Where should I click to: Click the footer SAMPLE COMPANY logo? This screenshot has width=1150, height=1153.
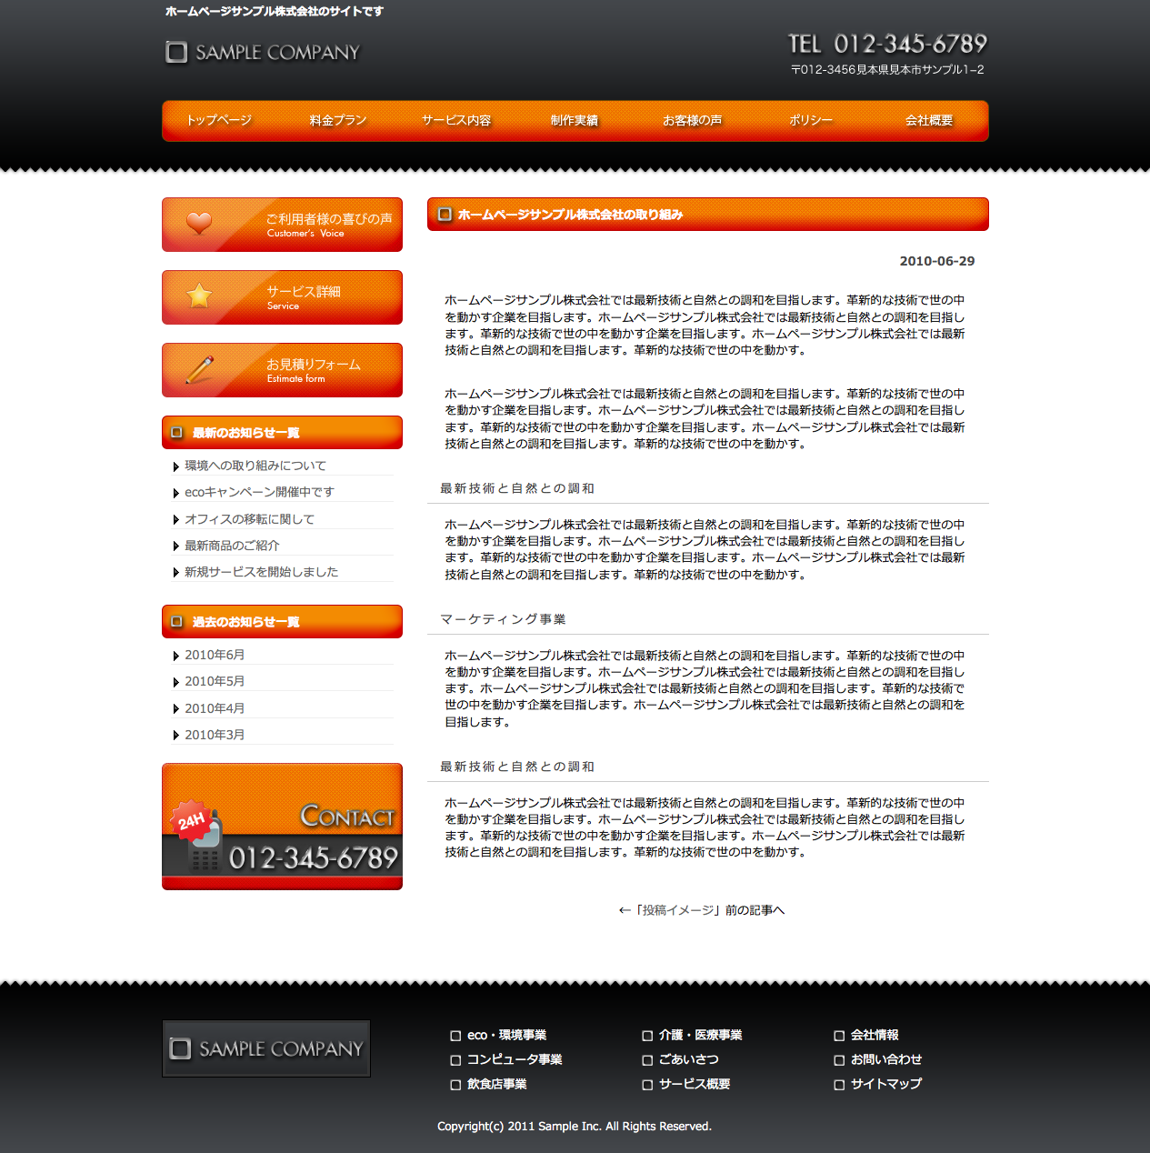[x=266, y=1048]
